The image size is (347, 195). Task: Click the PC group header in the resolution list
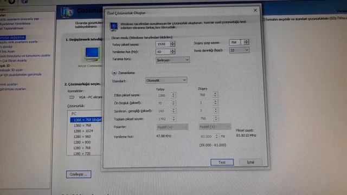click(x=74, y=114)
